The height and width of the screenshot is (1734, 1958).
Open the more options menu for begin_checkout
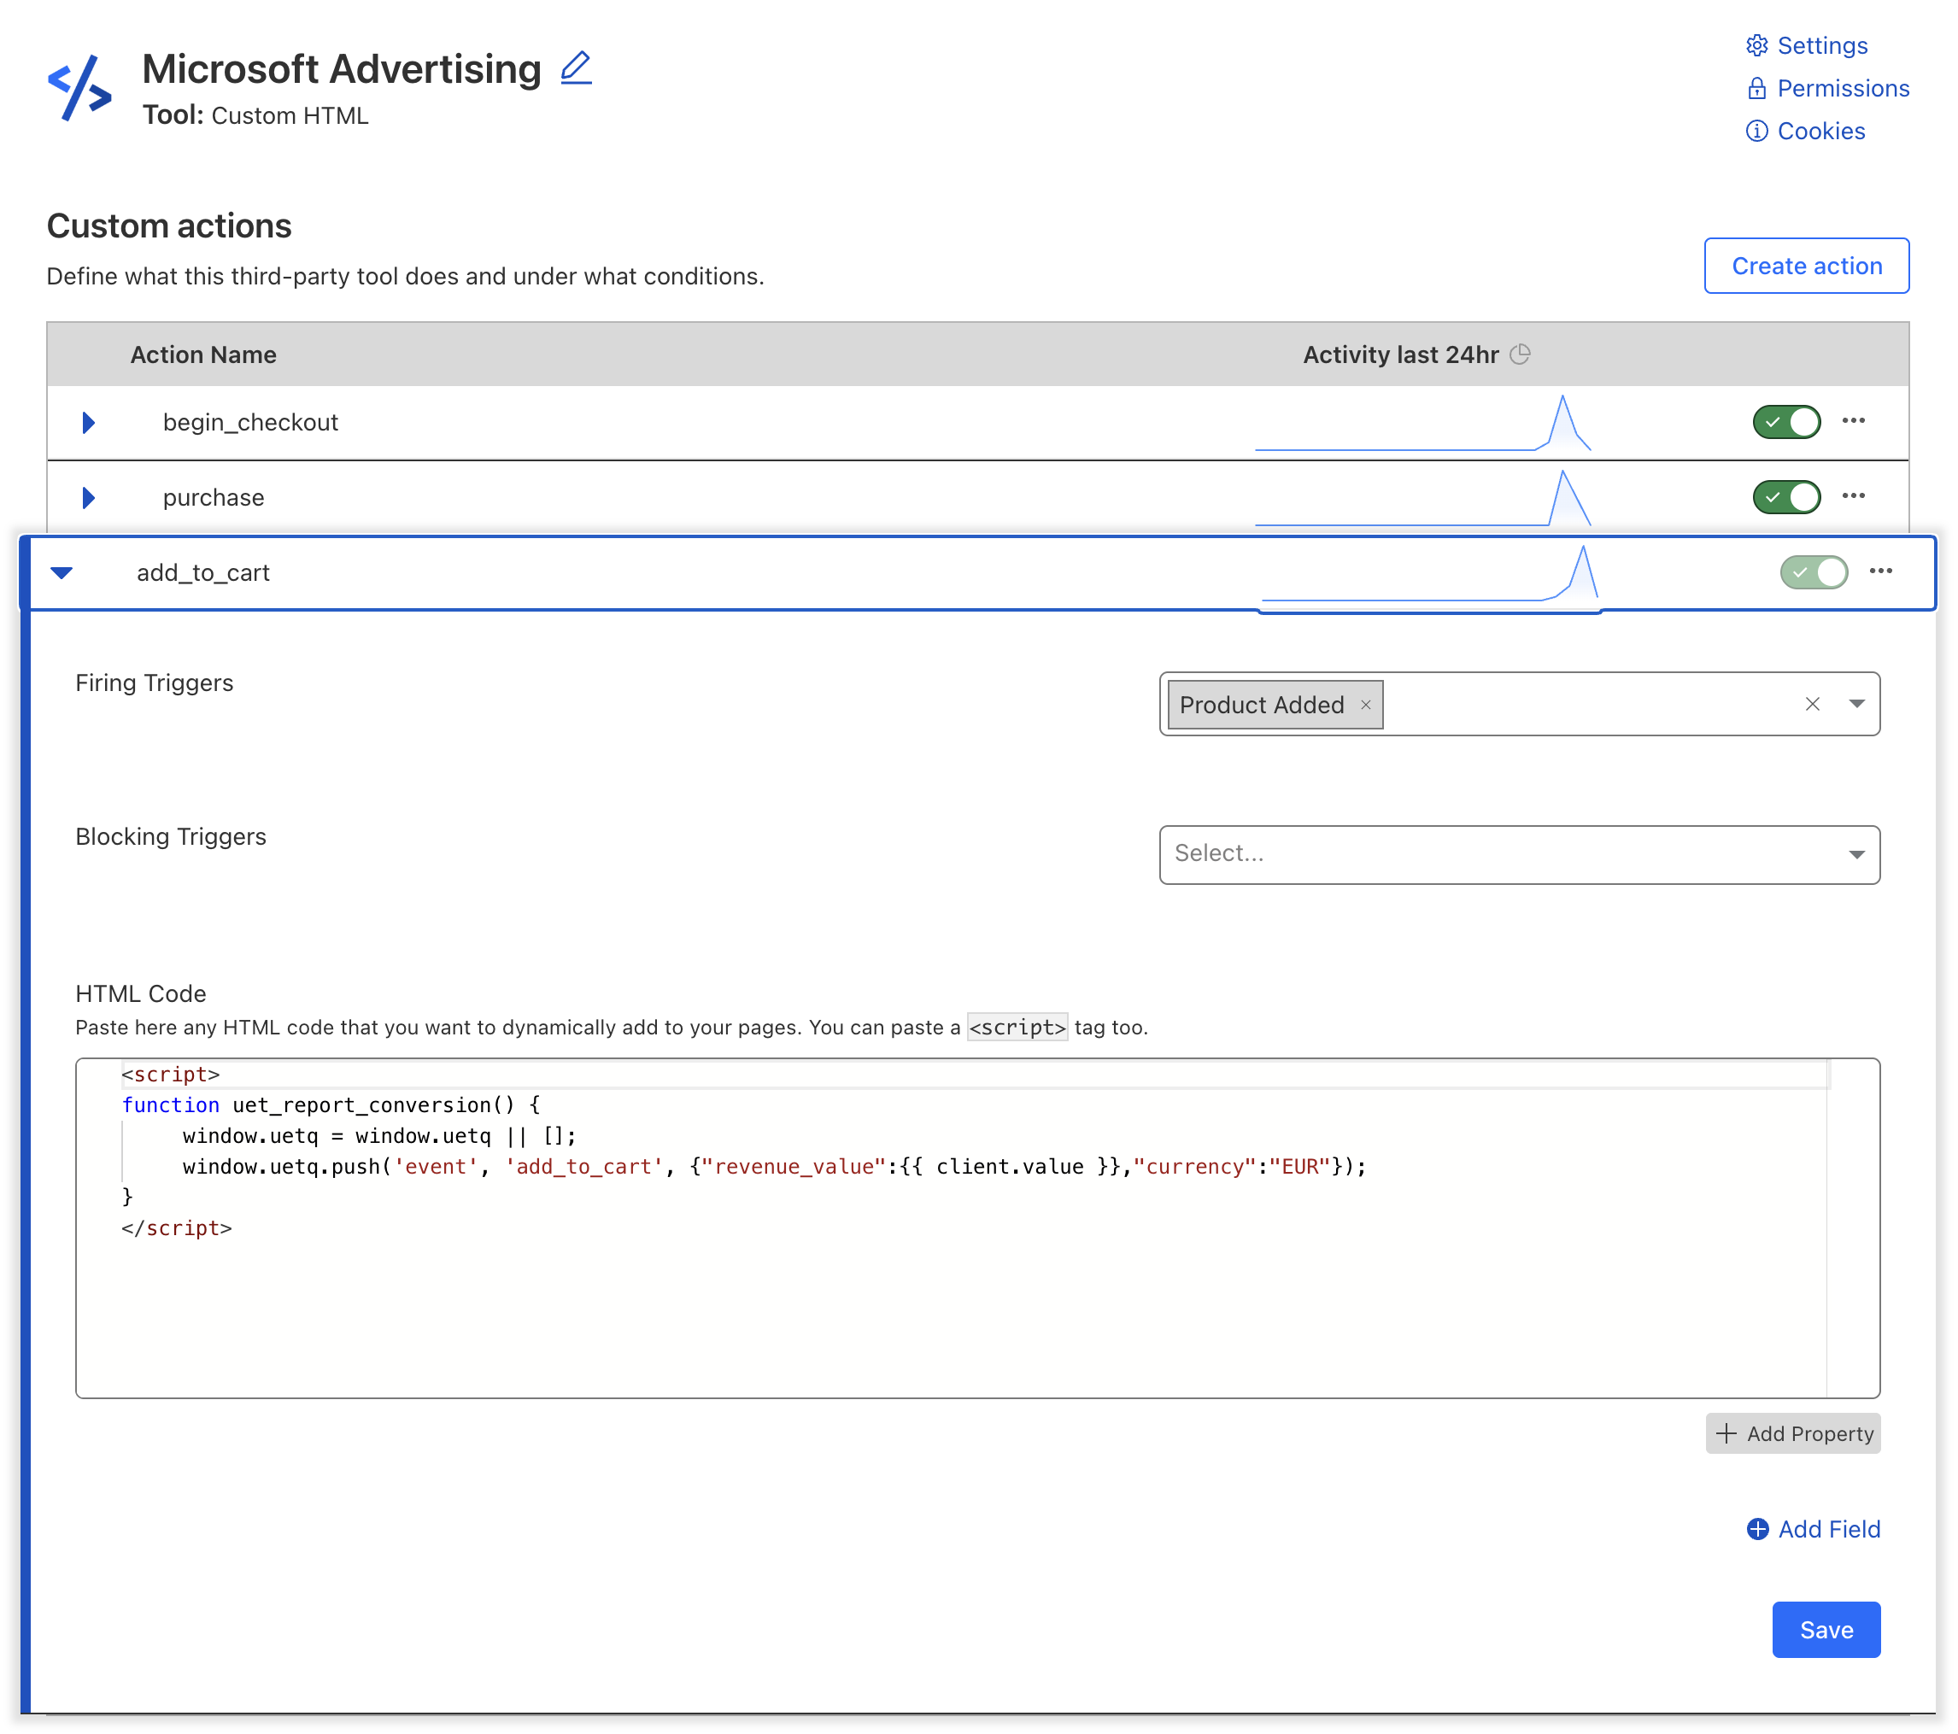[1854, 420]
